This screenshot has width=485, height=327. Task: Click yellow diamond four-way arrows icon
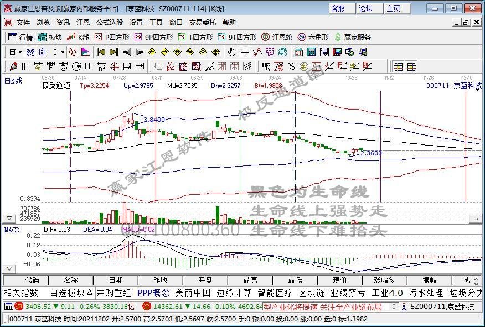[x=203, y=52]
